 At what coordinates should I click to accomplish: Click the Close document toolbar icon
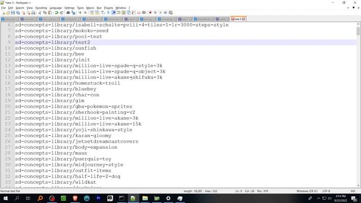coord(23,12)
